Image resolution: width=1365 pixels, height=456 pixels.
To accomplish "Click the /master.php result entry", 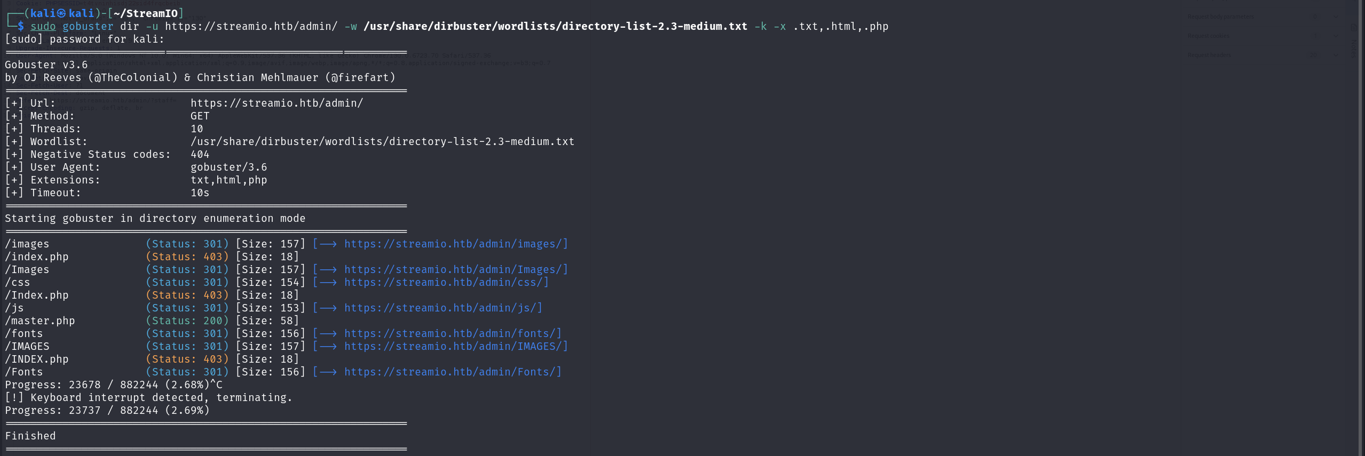I will (x=40, y=321).
